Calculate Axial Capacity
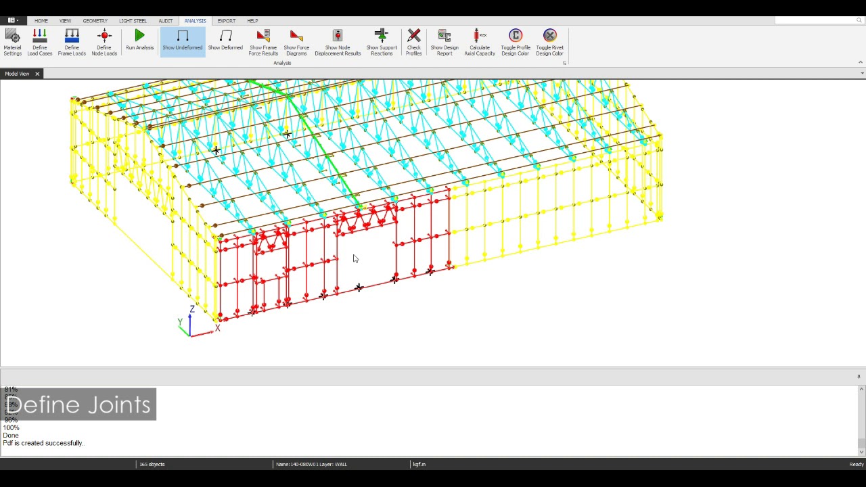This screenshot has width=866, height=487. [x=480, y=42]
